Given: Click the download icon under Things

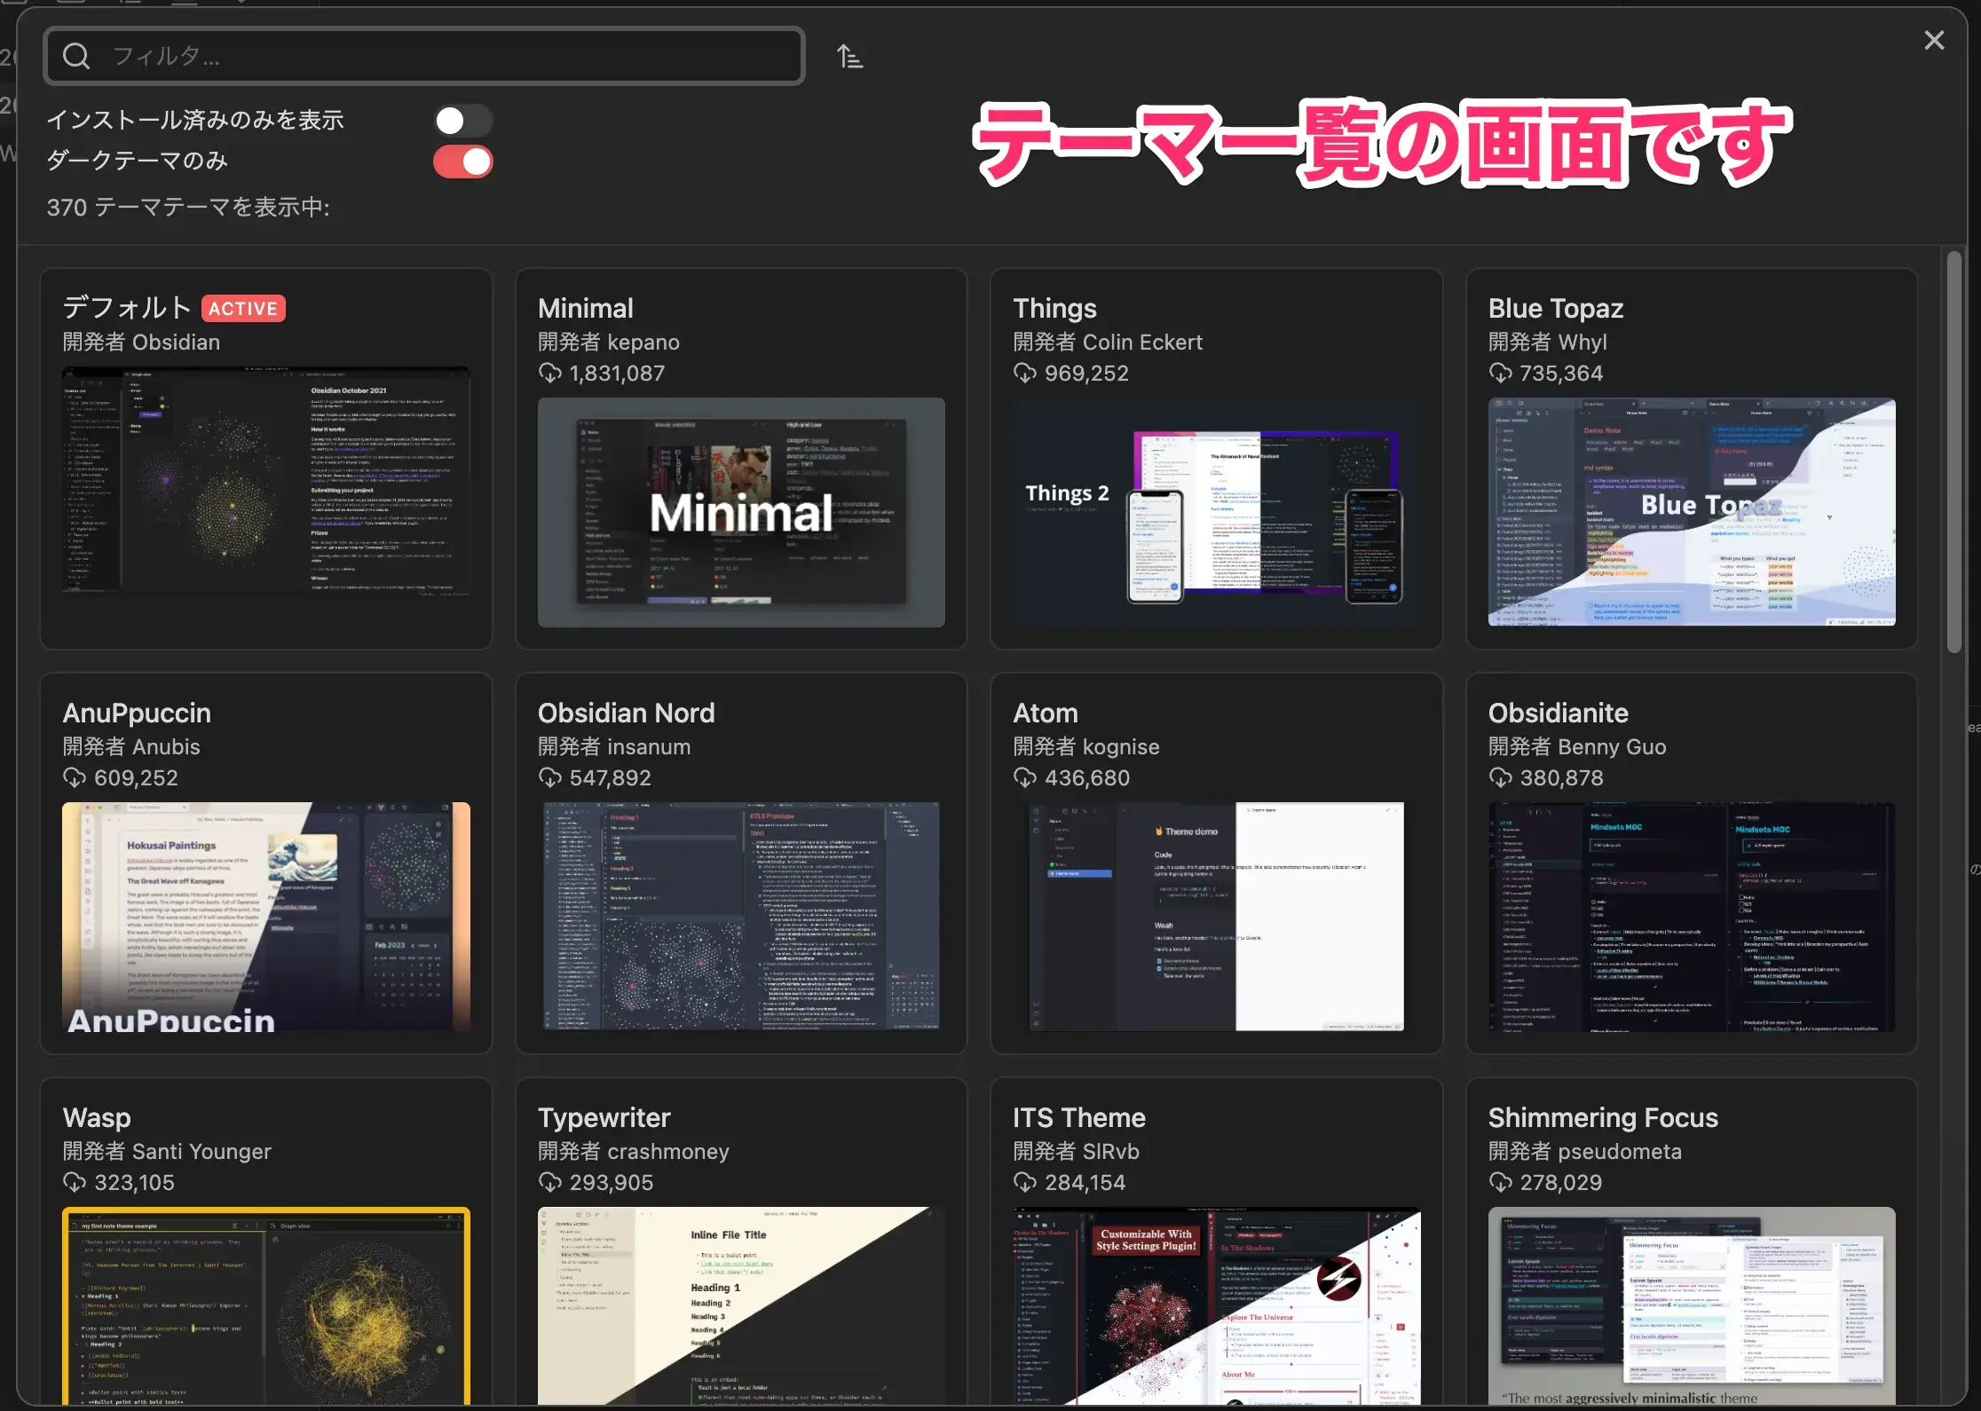Looking at the screenshot, I should coord(1025,374).
